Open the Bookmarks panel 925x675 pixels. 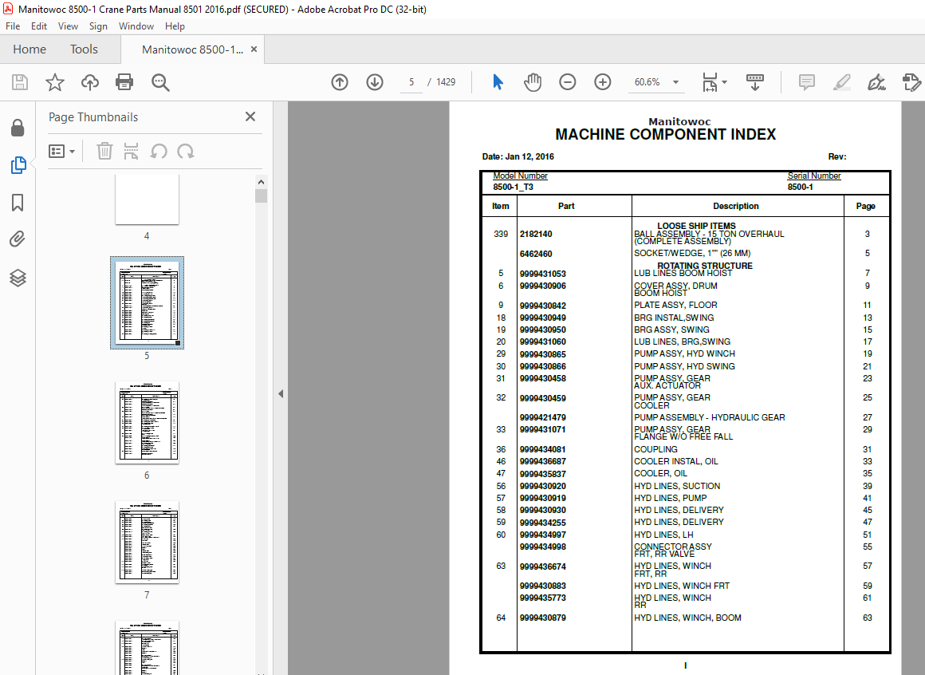click(x=18, y=203)
